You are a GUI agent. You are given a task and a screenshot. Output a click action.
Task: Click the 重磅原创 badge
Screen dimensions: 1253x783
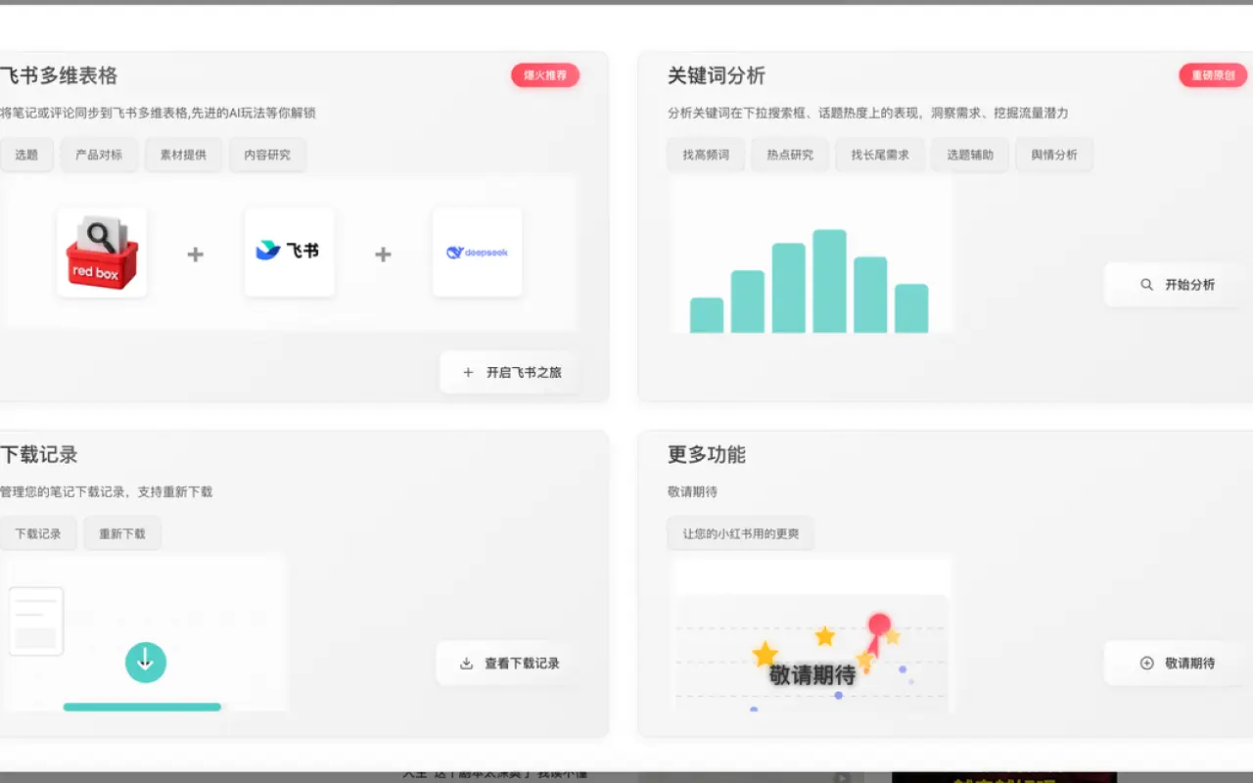pyautogui.click(x=1213, y=75)
